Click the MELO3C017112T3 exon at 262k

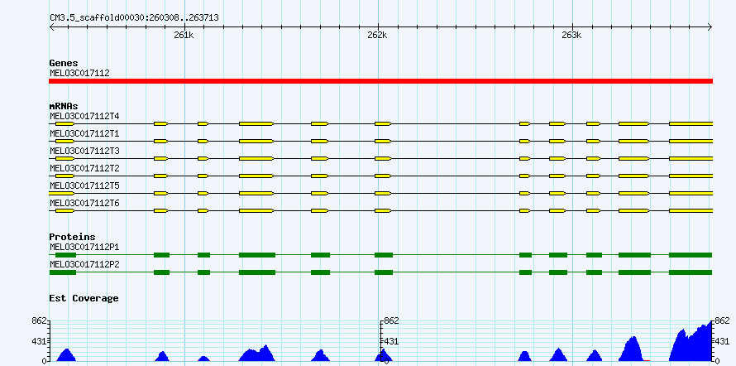click(383, 158)
